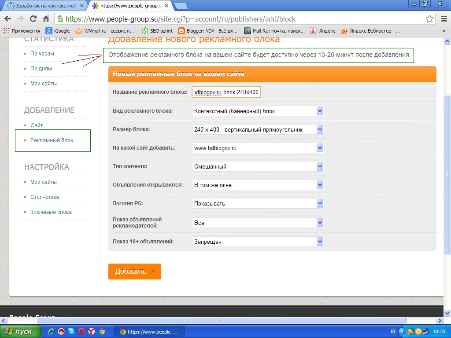Screen dimensions: 451x338
Task: Go back with the browser back arrow
Action: coord(8,19)
